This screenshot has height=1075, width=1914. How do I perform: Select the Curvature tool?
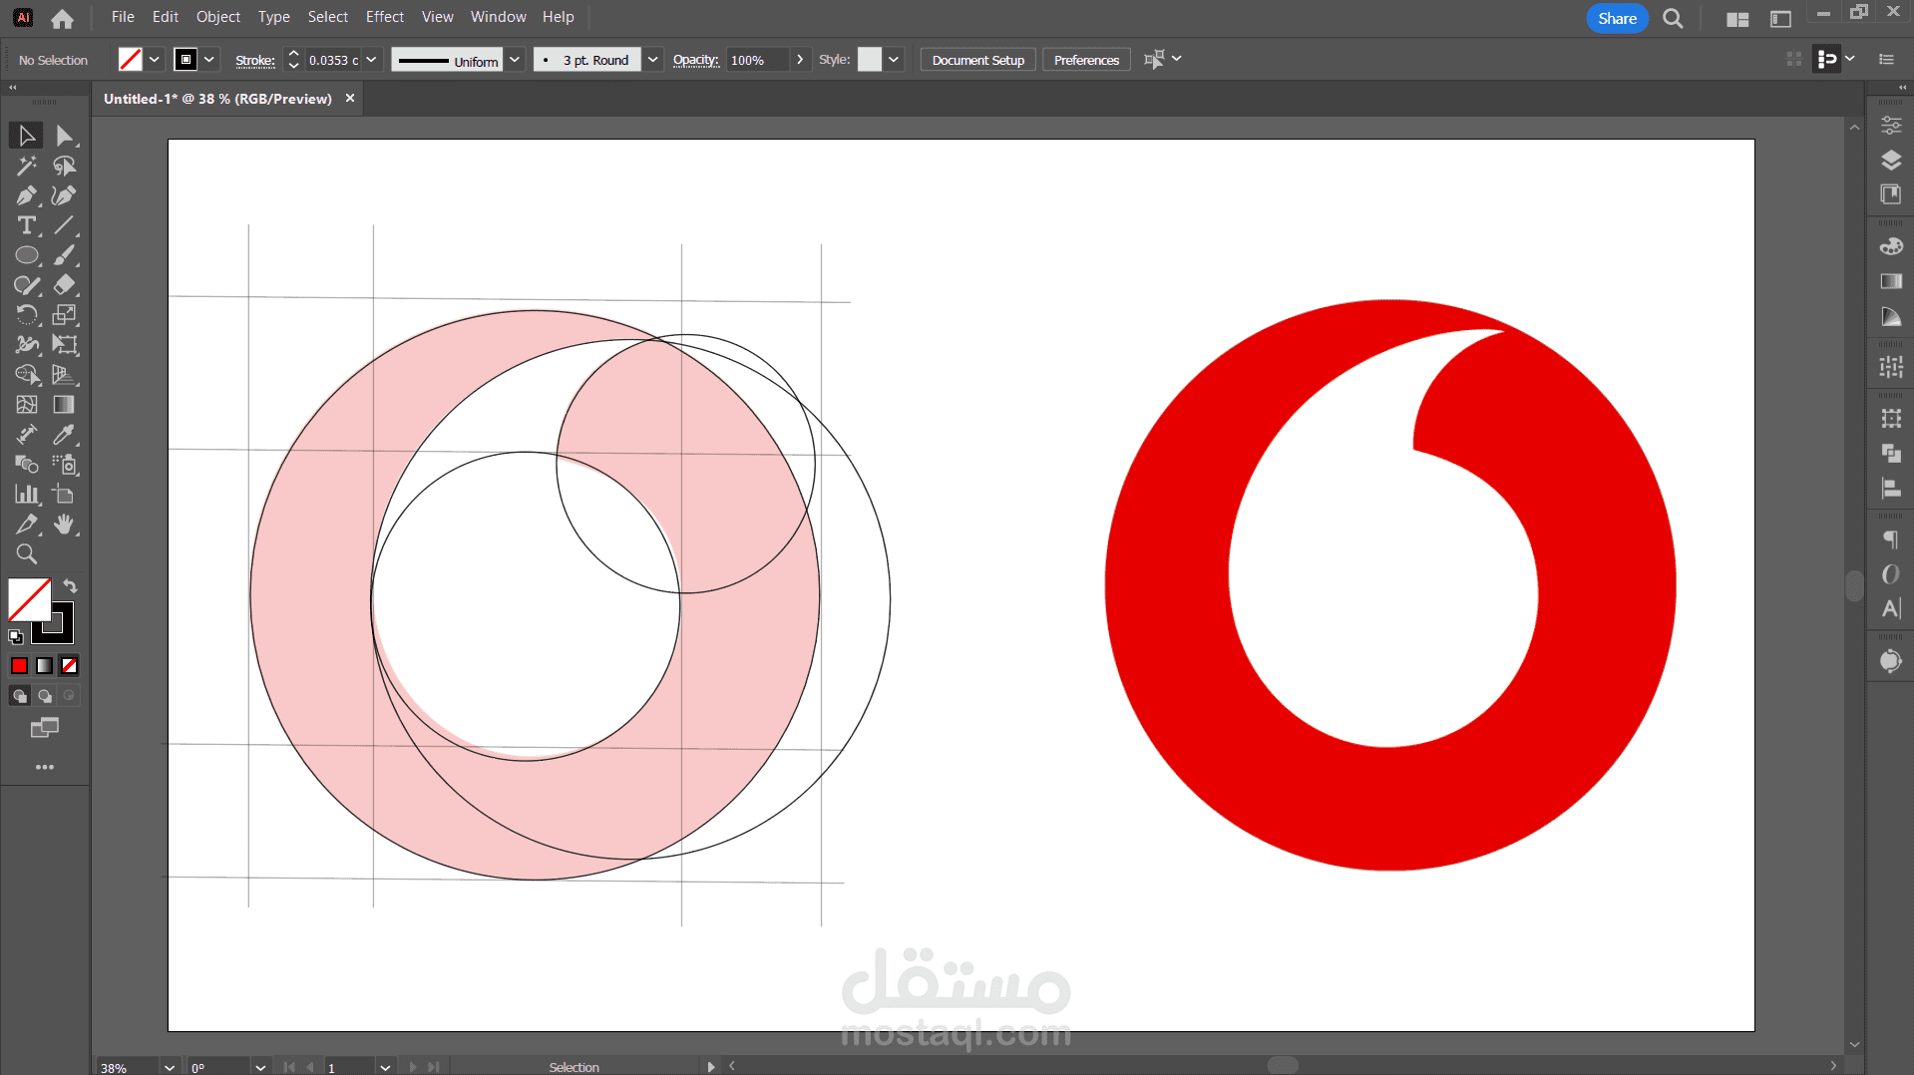pos(65,195)
